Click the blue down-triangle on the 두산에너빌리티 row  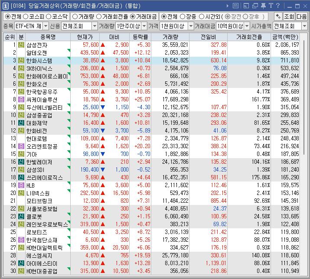[103, 107]
